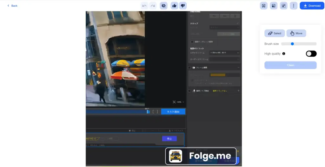Click the blue タスク追加 button in image
The height and width of the screenshot is (167, 325).
click(173, 112)
